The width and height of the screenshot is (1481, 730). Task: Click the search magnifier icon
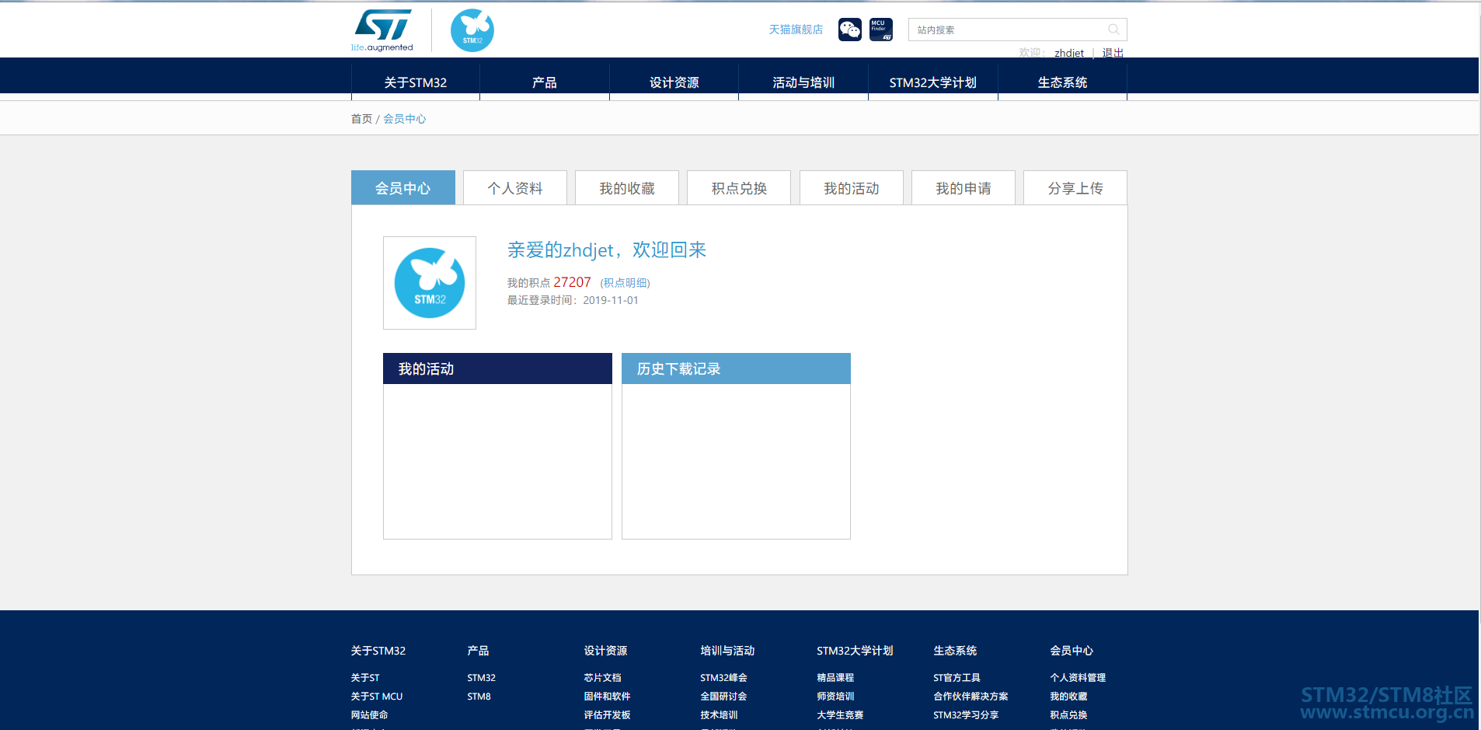click(1113, 30)
